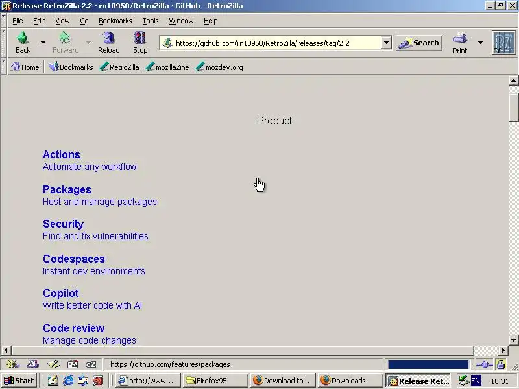Open the Back button history dropdown arrow
This screenshot has height=389, width=519.
(43, 43)
